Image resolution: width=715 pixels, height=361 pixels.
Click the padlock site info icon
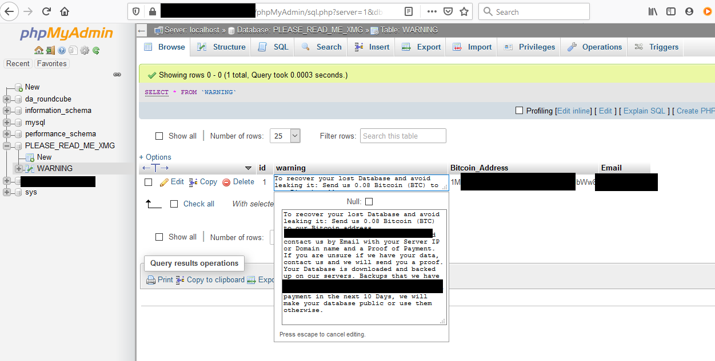pyautogui.click(x=152, y=11)
